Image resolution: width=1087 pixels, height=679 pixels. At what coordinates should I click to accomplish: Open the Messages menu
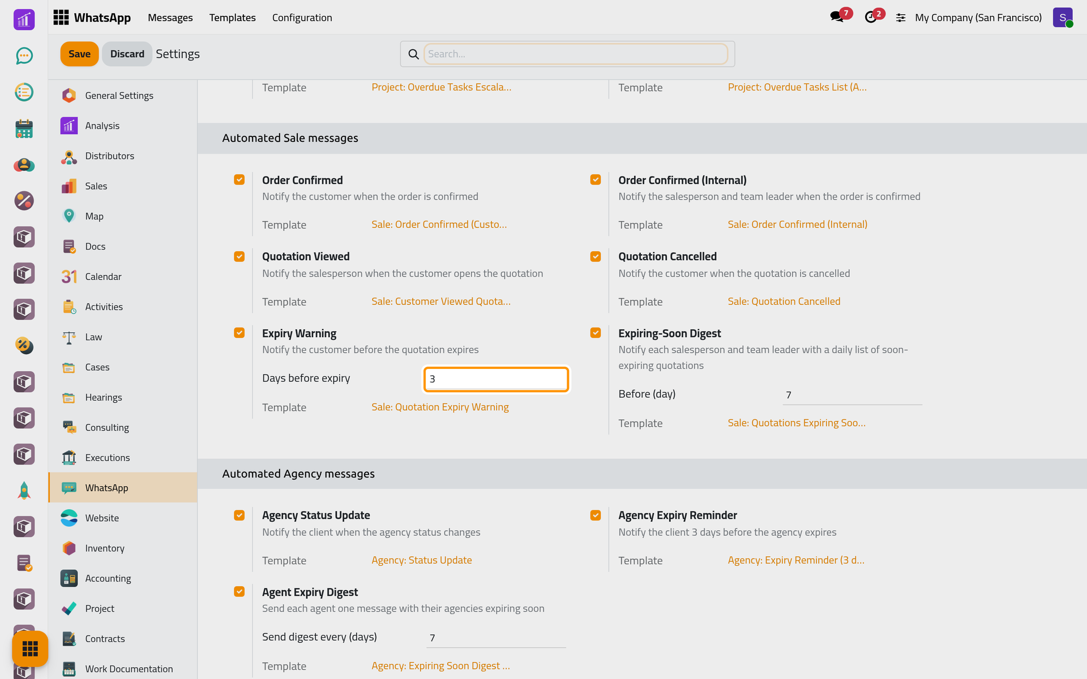(x=170, y=18)
